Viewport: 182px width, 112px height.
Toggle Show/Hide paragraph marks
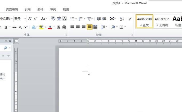click(x=130, y=19)
